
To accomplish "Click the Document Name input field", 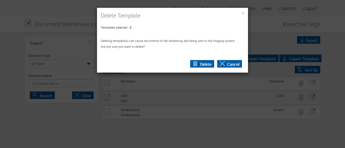I will point(62,84).
